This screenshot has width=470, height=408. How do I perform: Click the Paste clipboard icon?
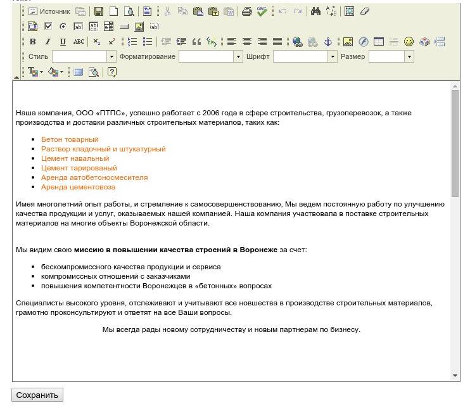[x=198, y=11]
